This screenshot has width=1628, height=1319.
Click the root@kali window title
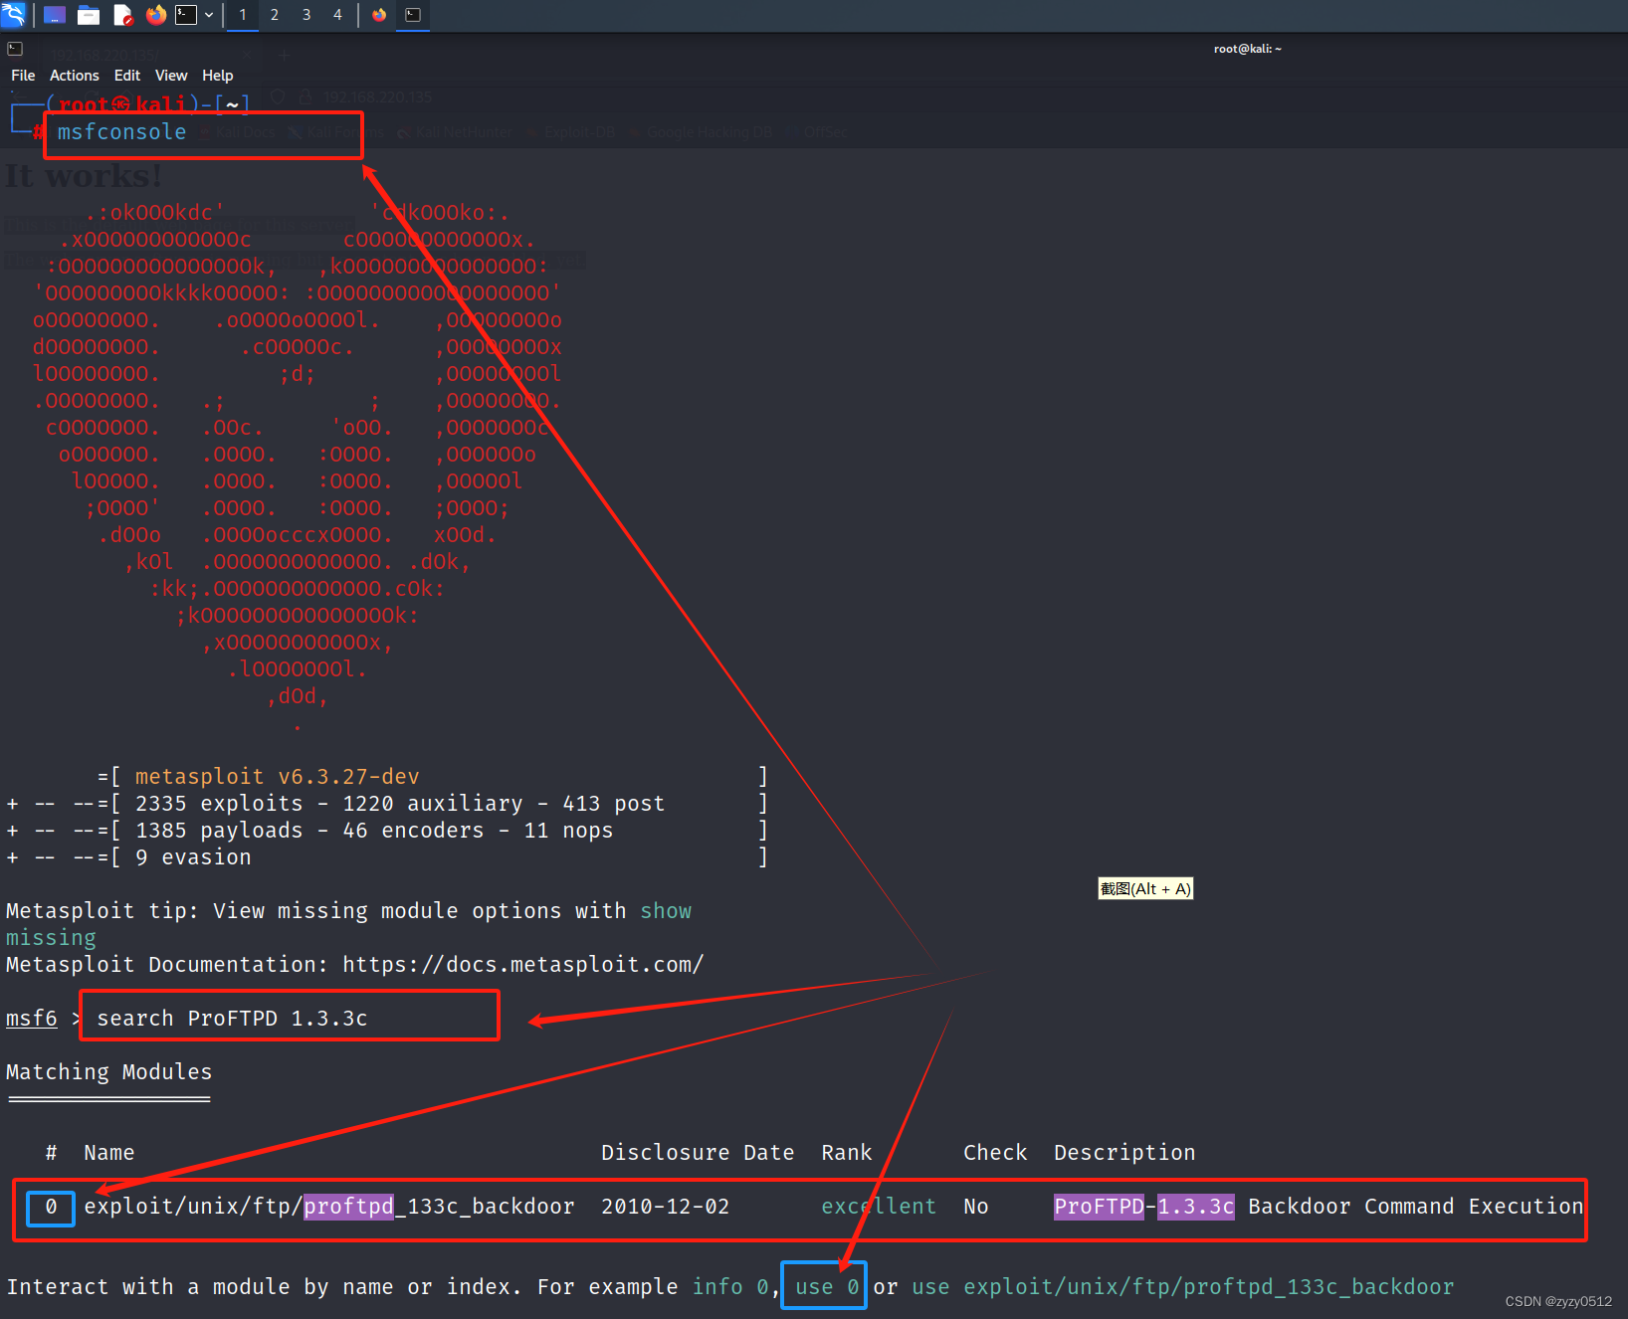click(1248, 49)
